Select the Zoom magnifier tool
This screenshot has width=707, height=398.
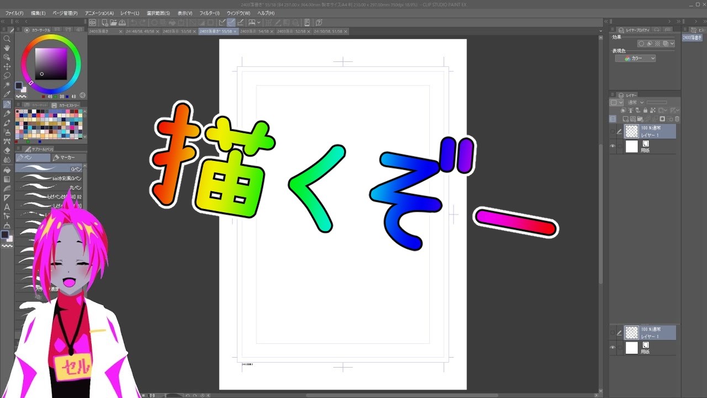tap(7, 39)
